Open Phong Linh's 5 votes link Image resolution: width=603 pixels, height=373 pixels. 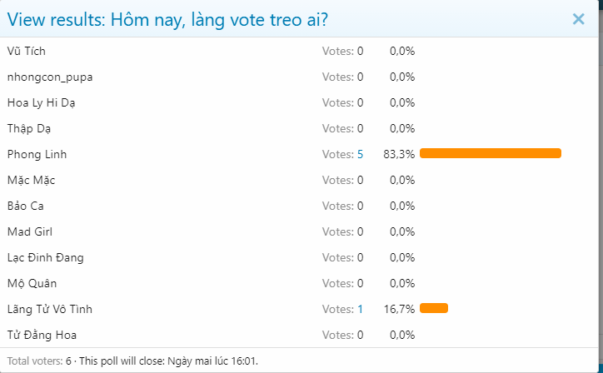(x=360, y=154)
